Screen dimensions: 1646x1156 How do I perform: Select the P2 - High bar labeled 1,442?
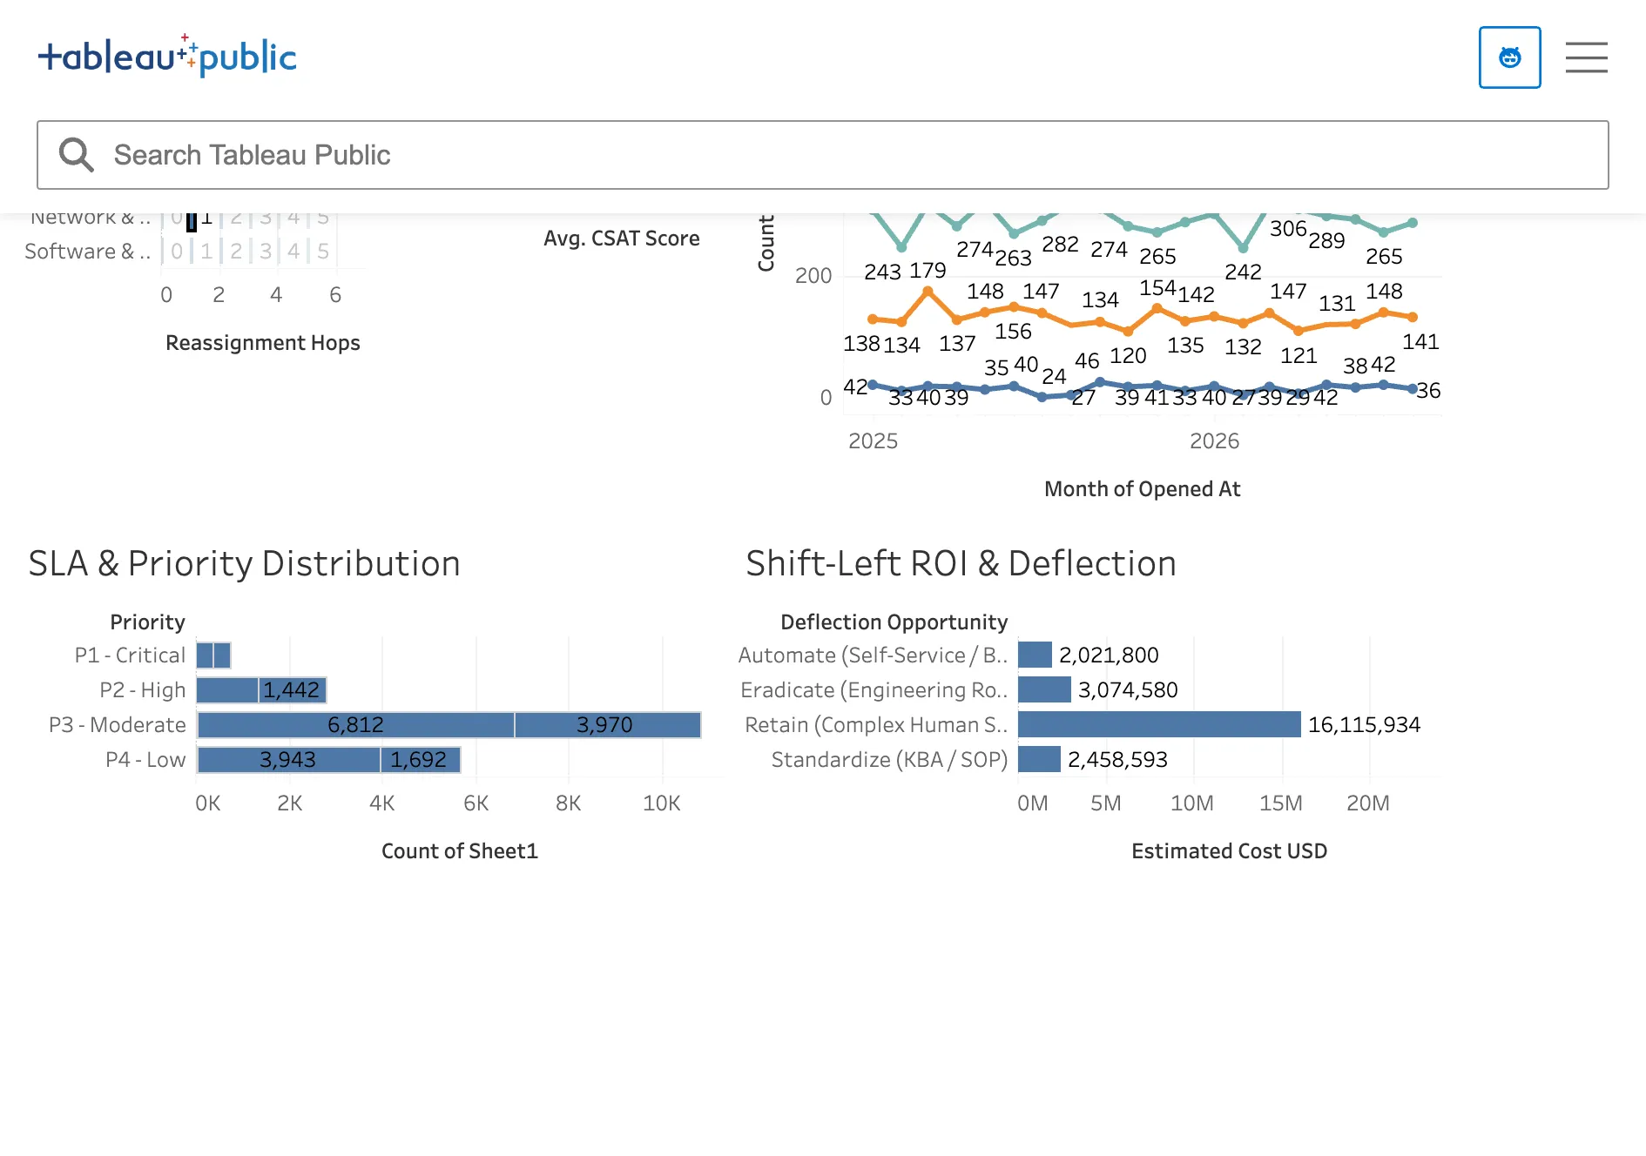(x=293, y=690)
